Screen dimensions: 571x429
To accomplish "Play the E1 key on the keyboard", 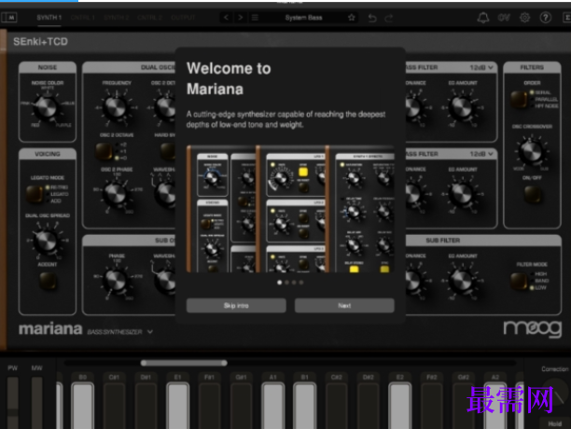I will (x=177, y=404).
